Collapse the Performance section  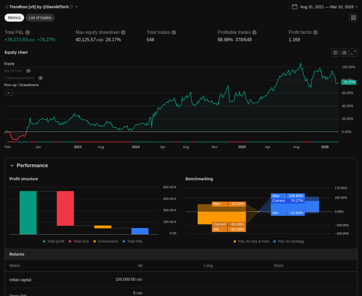coord(12,165)
